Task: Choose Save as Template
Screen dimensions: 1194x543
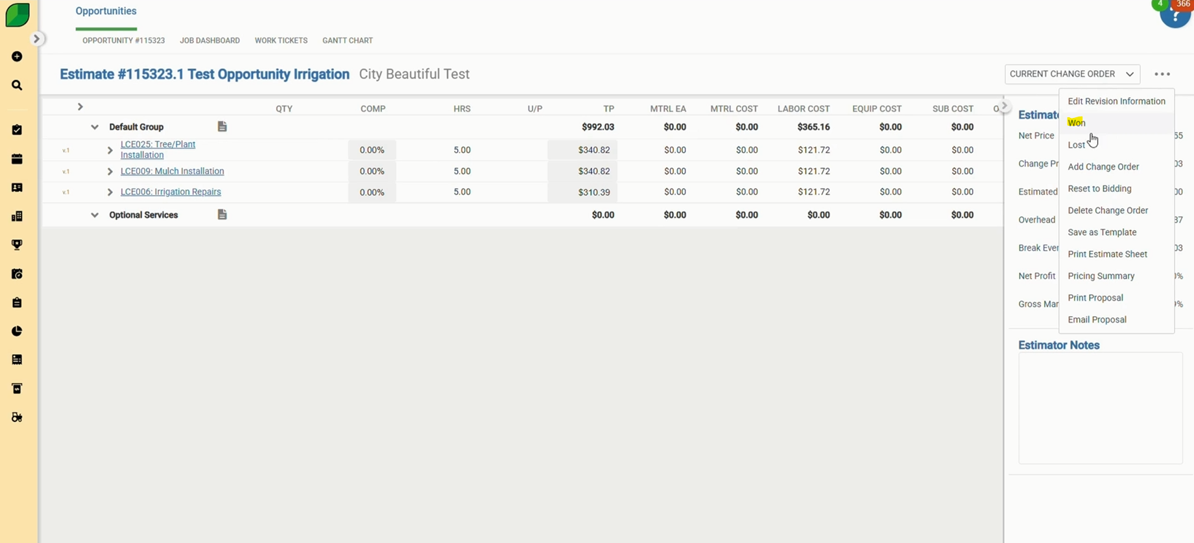Action: (x=1116, y=232)
